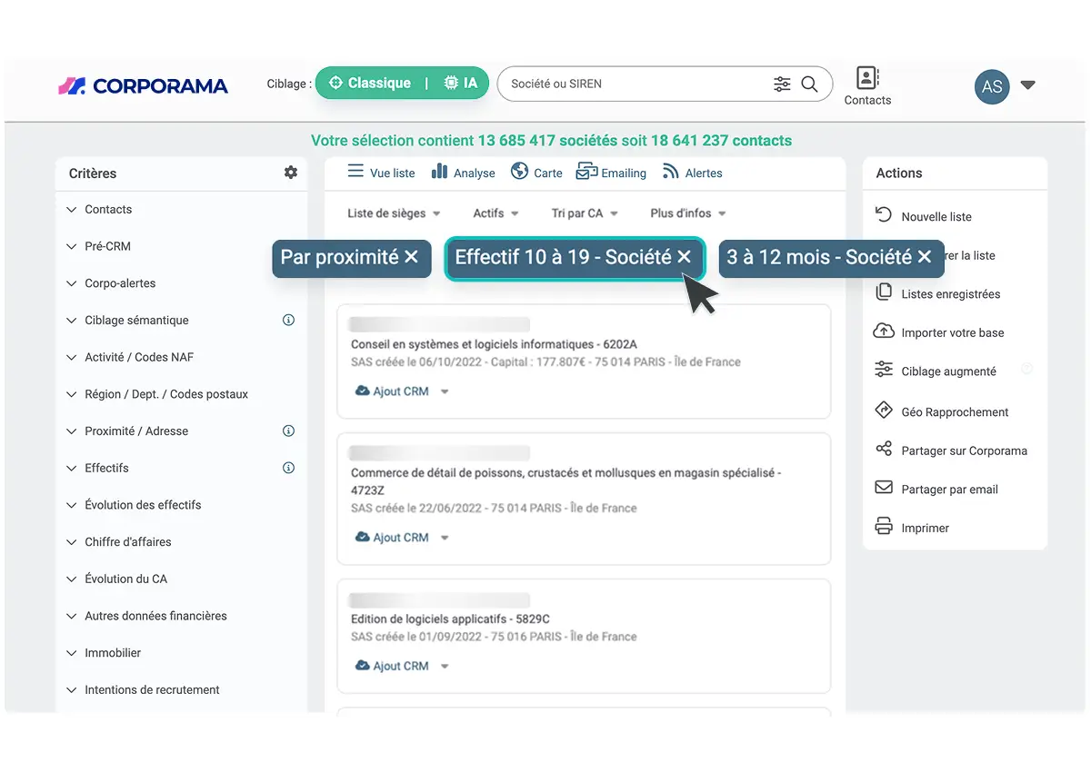Click the Géo Rapprochement diamond icon
Screen dimensions: 1091x772
(884, 410)
